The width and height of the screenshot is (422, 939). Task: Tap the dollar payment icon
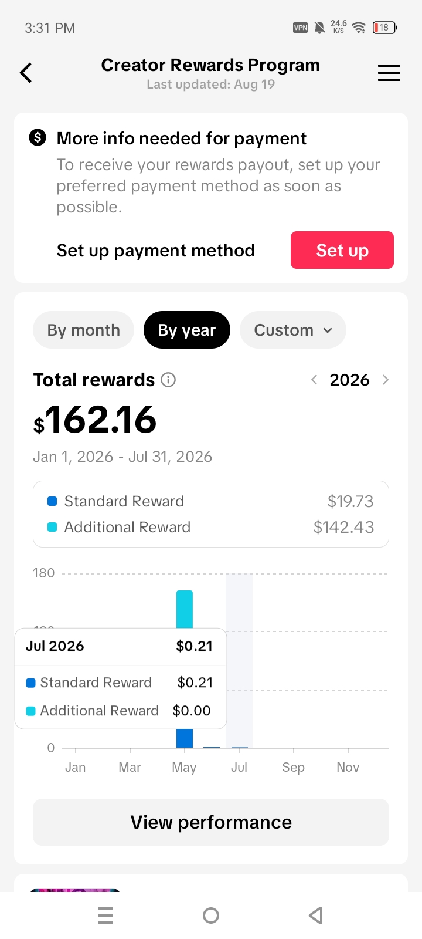coord(38,138)
